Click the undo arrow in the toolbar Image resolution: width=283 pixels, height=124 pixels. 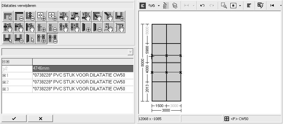(x=202, y=6)
